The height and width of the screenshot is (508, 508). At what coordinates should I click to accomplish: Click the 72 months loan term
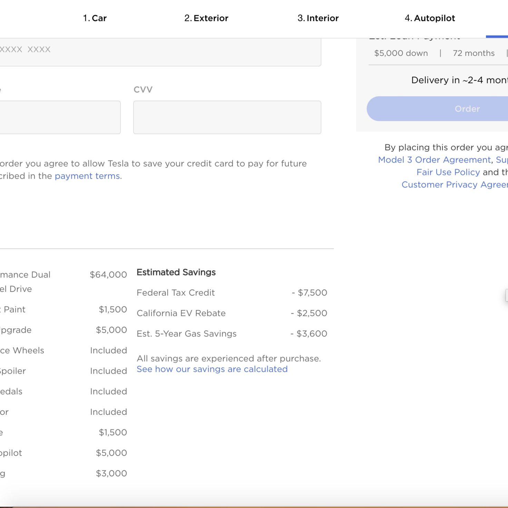pyautogui.click(x=474, y=53)
